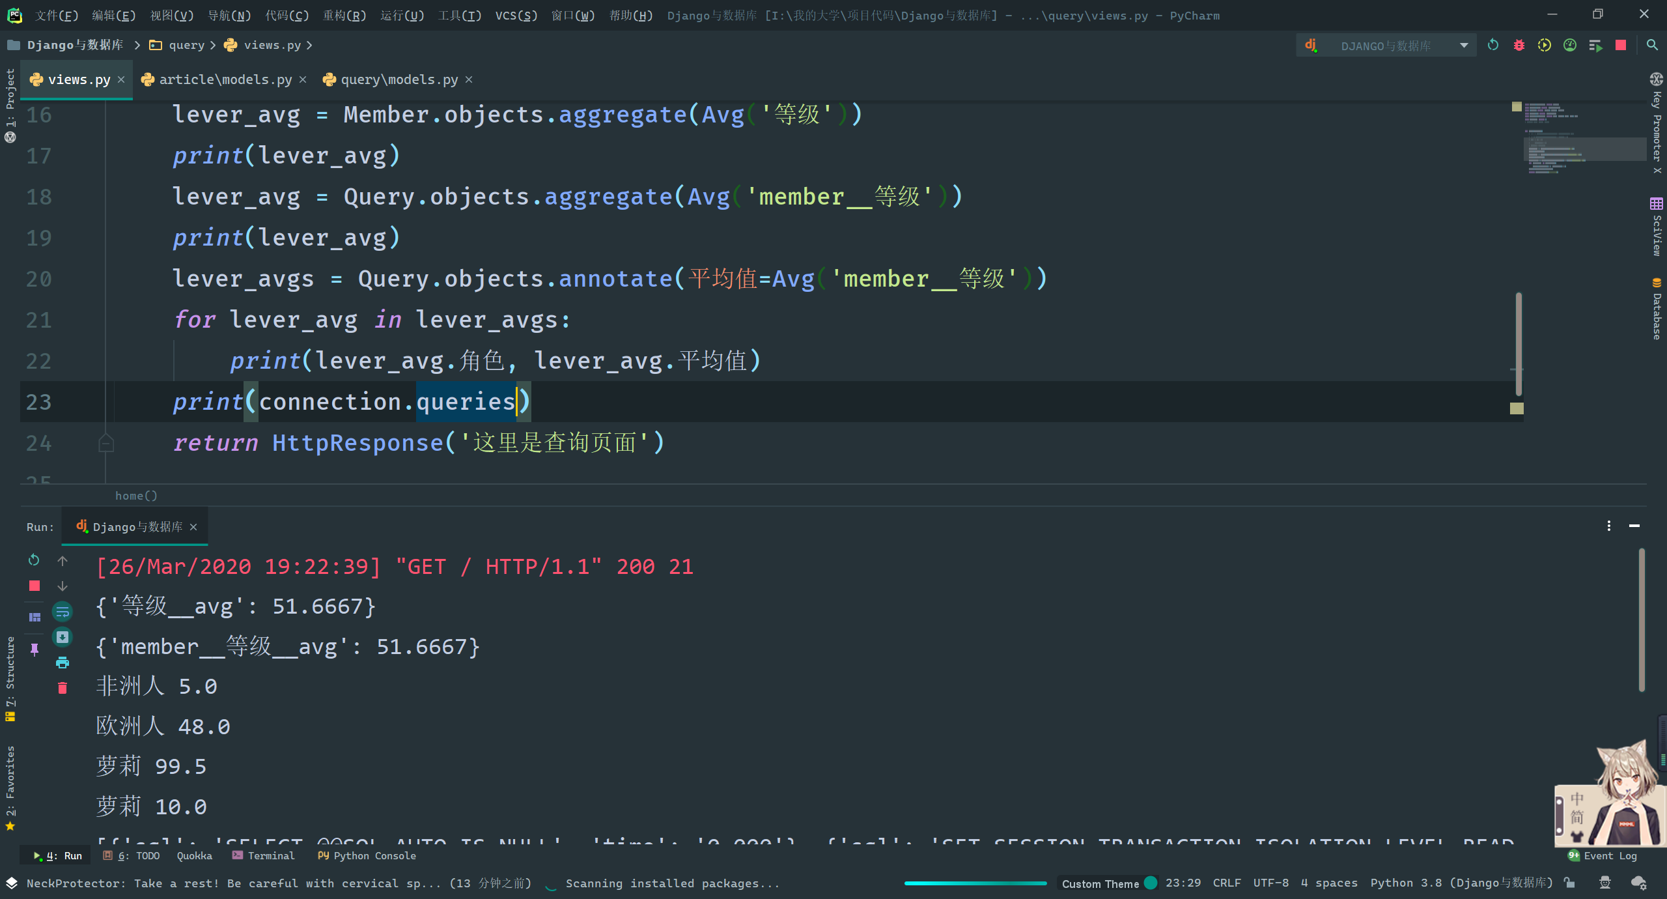Collapse code block at line 24 gutter

pyautogui.click(x=105, y=444)
